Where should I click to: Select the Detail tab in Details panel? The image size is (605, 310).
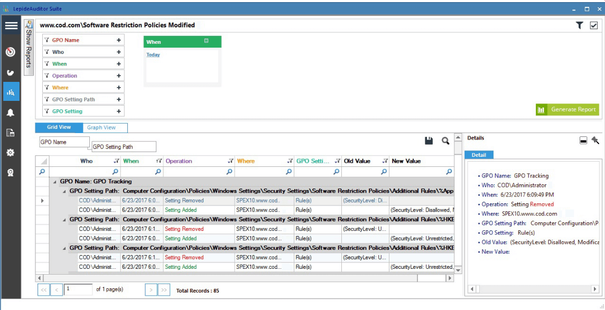479,155
